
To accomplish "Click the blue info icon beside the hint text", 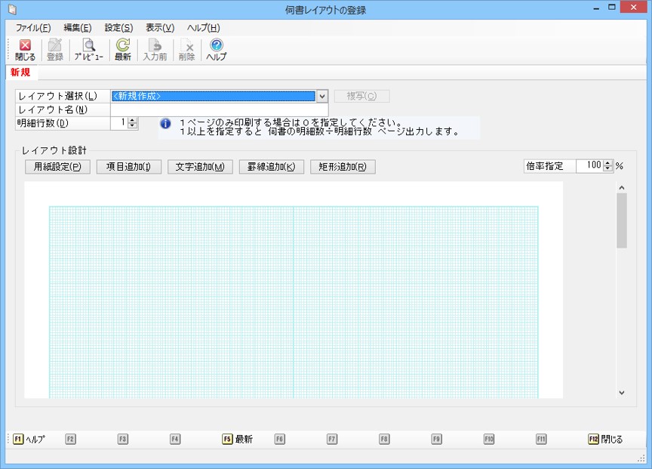I will point(165,123).
